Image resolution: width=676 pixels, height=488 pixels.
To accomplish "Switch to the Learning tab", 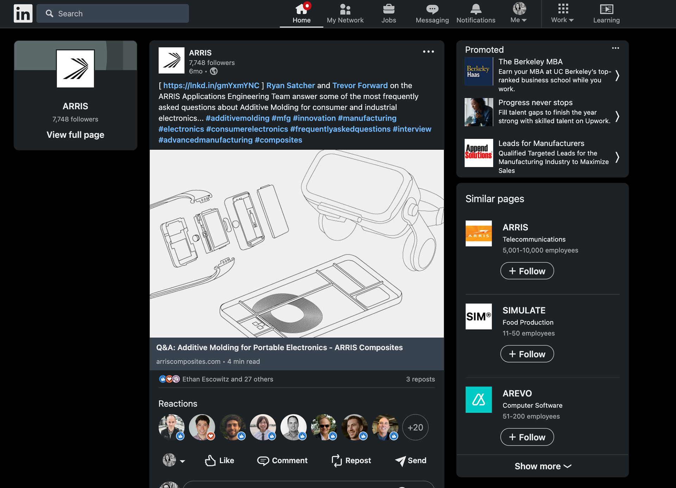I will point(606,13).
